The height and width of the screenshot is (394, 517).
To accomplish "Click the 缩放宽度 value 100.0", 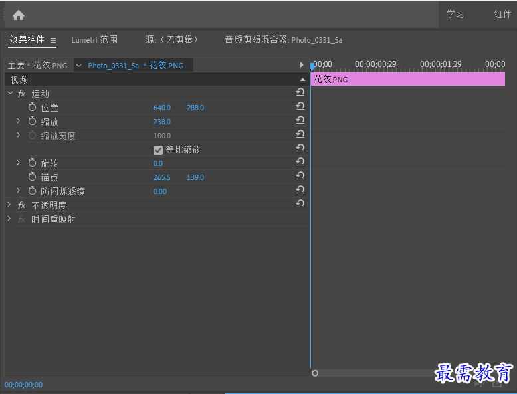I will pos(162,136).
